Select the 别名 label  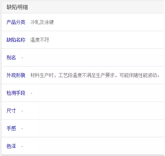[x=11, y=57]
